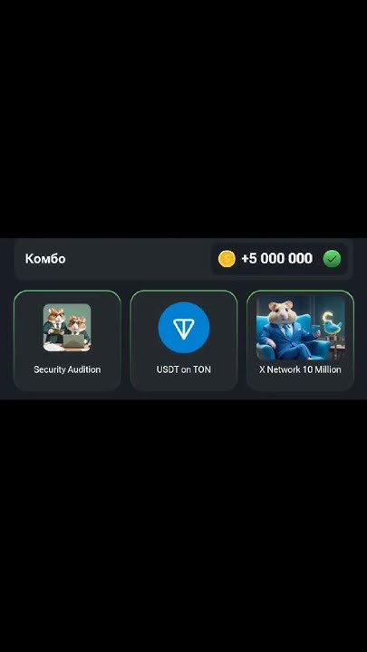This screenshot has height=652, width=367.
Task: Tap the blue TON logo circle
Action: 183,327
